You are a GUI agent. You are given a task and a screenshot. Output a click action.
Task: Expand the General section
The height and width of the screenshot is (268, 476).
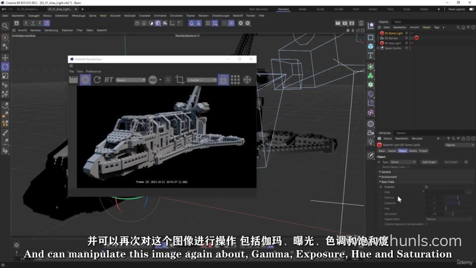click(386, 172)
